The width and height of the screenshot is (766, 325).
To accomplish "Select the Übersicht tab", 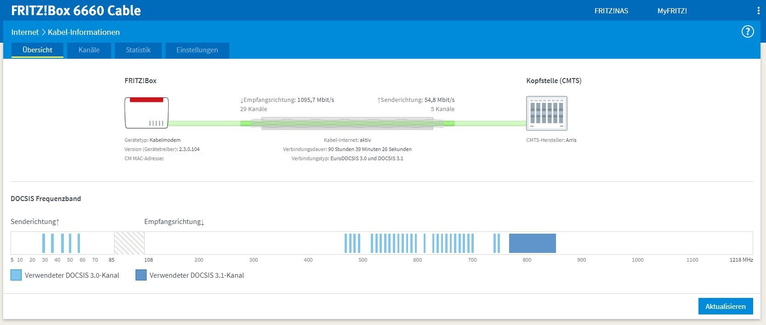I will (37, 50).
